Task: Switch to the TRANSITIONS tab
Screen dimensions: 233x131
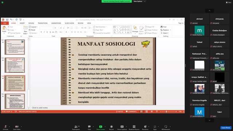Action: (43, 23)
